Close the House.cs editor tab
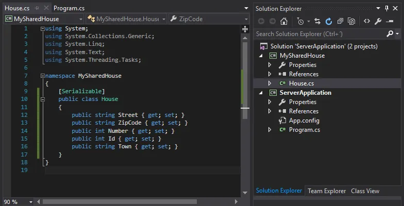Viewport: 404px width, 206px height. pos(46,8)
